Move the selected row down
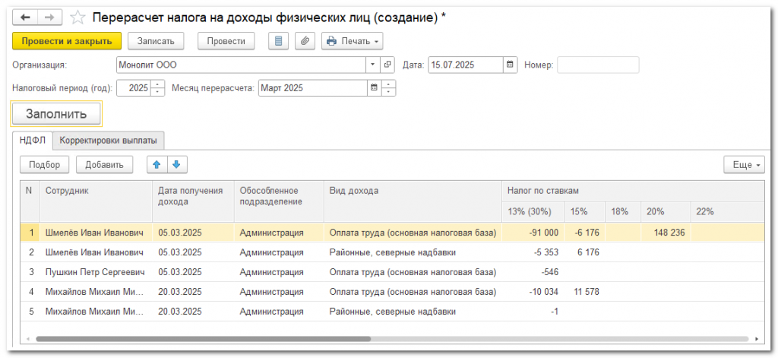This screenshot has width=778, height=358. (x=178, y=165)
